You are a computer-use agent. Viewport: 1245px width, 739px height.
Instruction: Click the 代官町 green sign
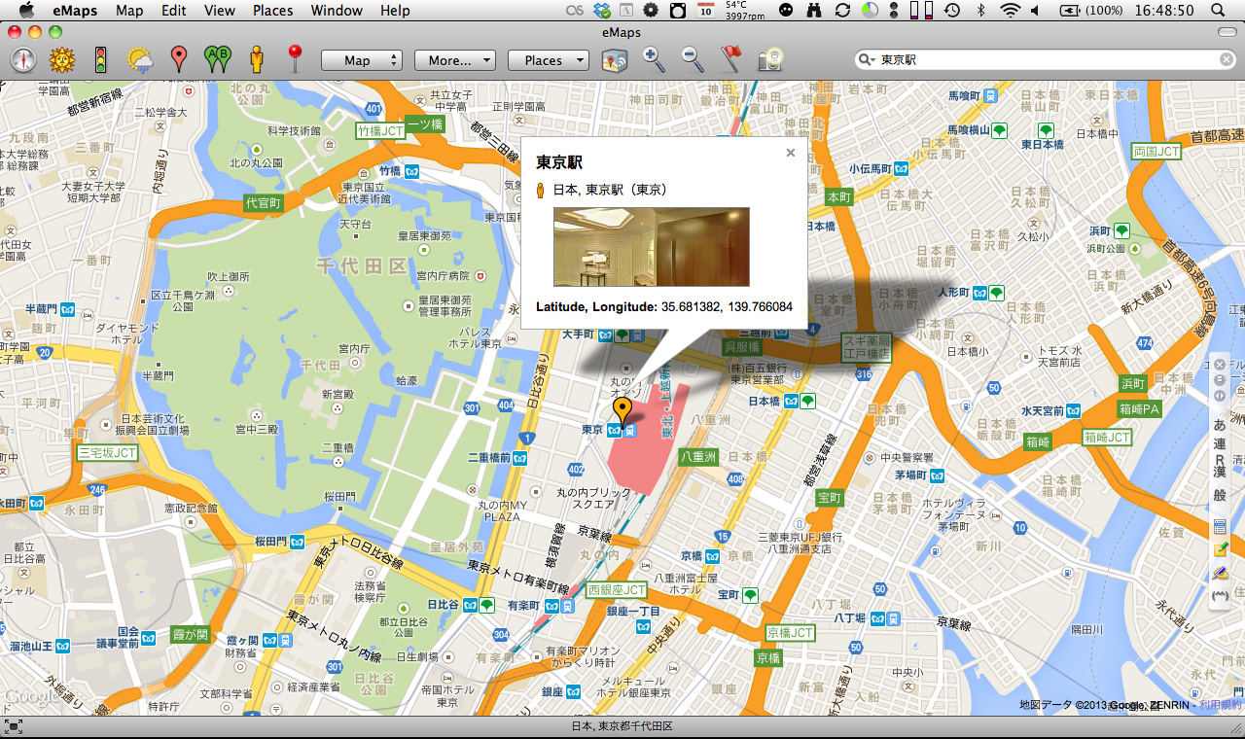point(264,203)
